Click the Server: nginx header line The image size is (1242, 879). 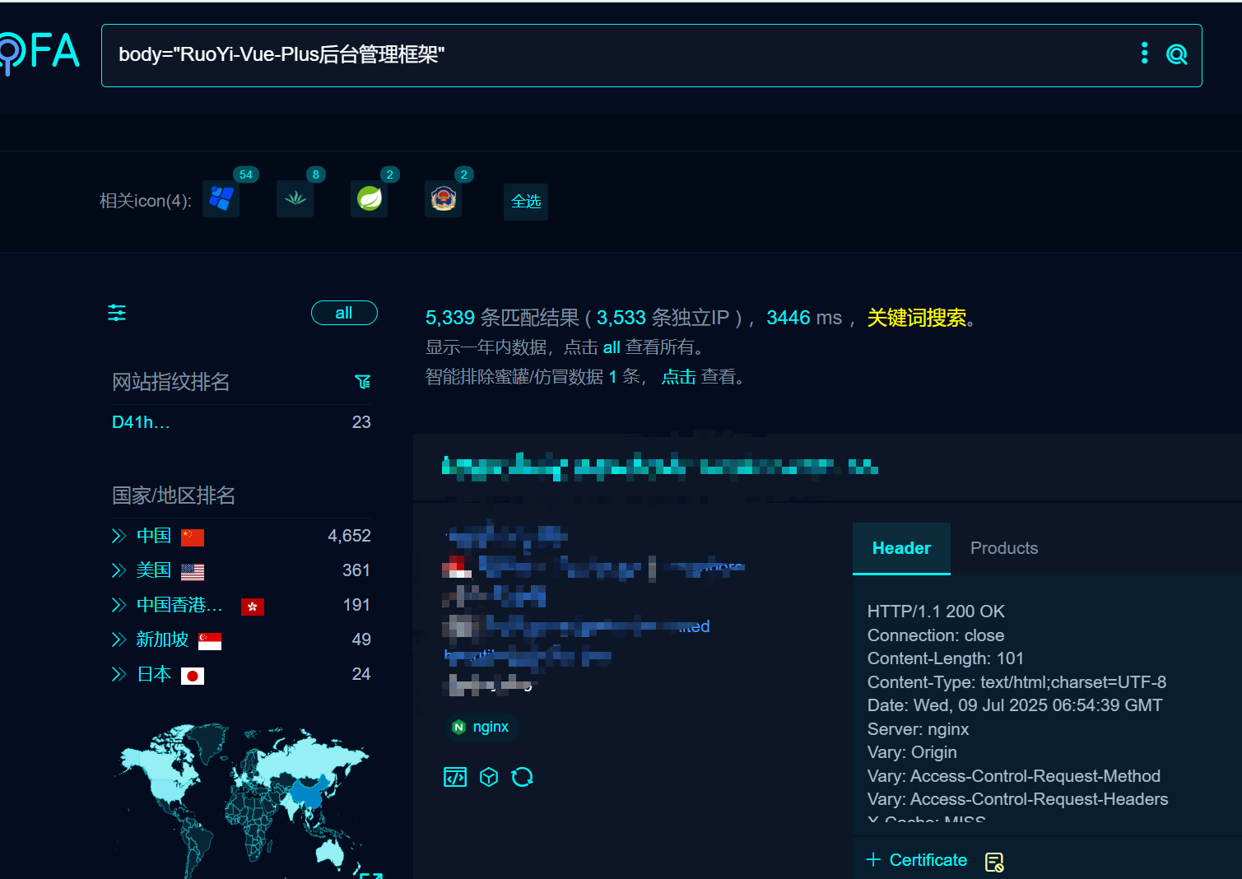point(918,729)
